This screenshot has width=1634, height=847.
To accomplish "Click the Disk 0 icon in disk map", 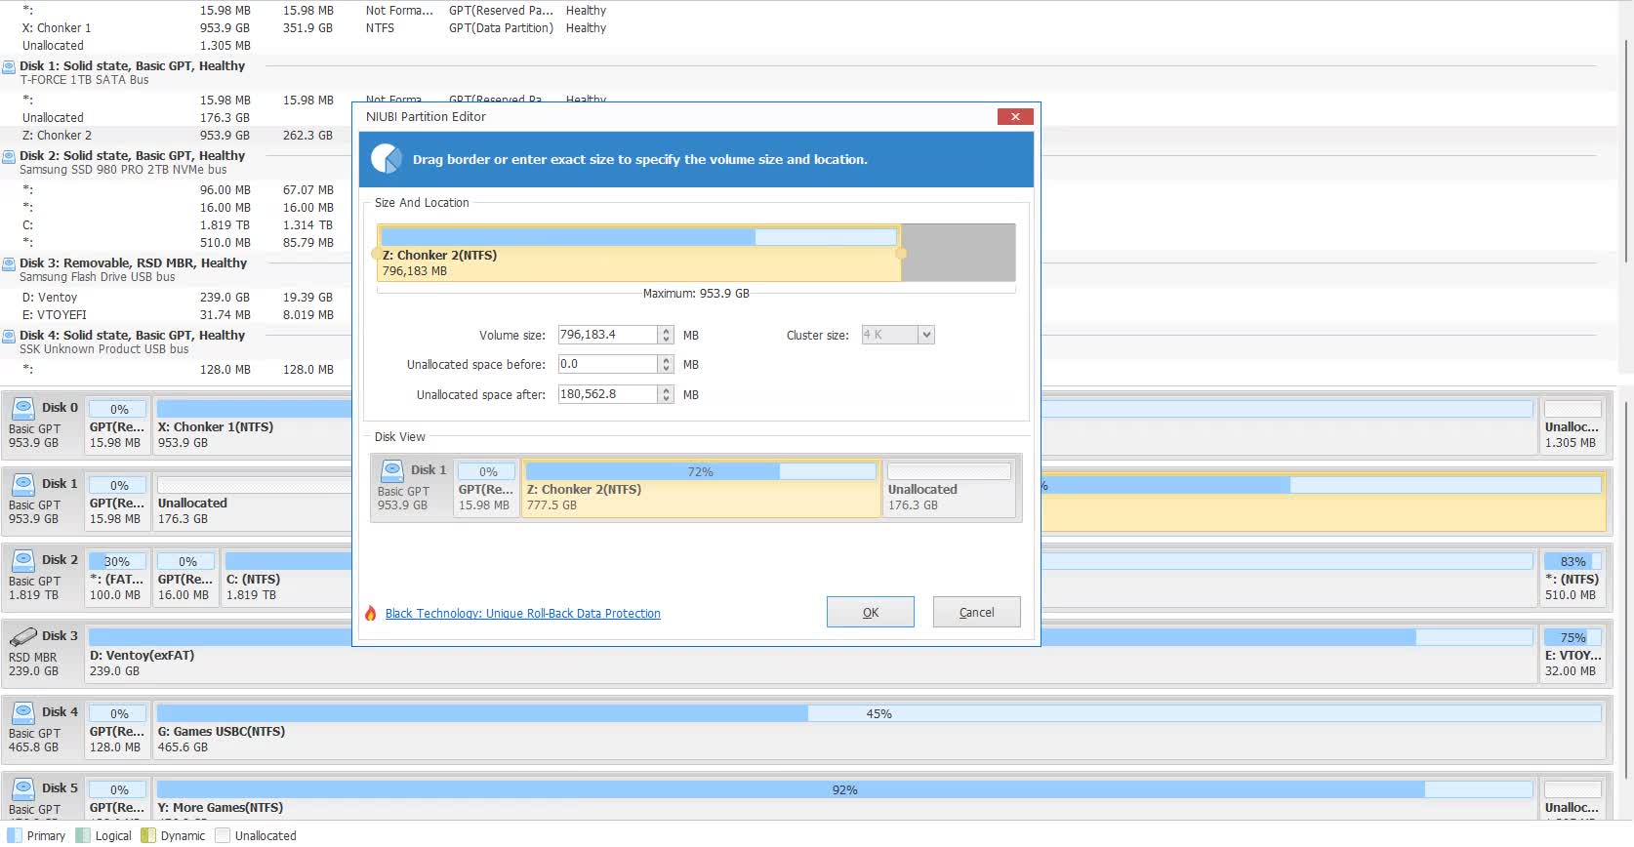I will tap(23, 408).
